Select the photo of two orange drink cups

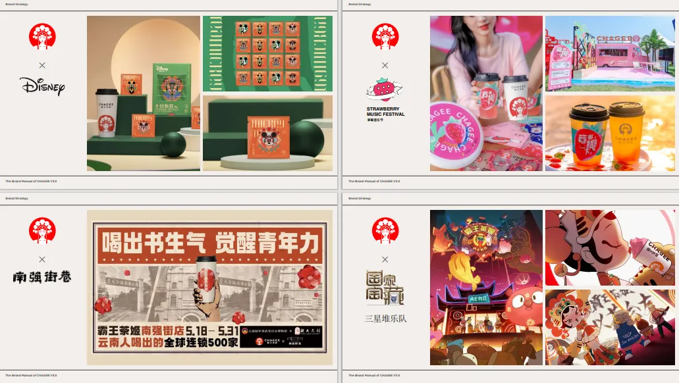pyautogui.click(x=610, y=134)
